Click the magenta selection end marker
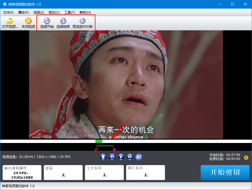This screenshot has width=252, height=190. 114,149
